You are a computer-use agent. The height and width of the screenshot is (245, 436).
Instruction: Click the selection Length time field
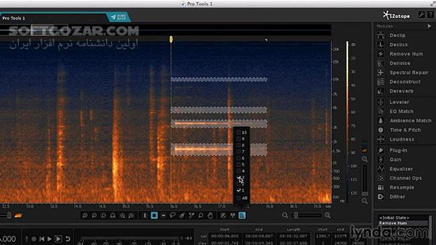coord(294,236)
